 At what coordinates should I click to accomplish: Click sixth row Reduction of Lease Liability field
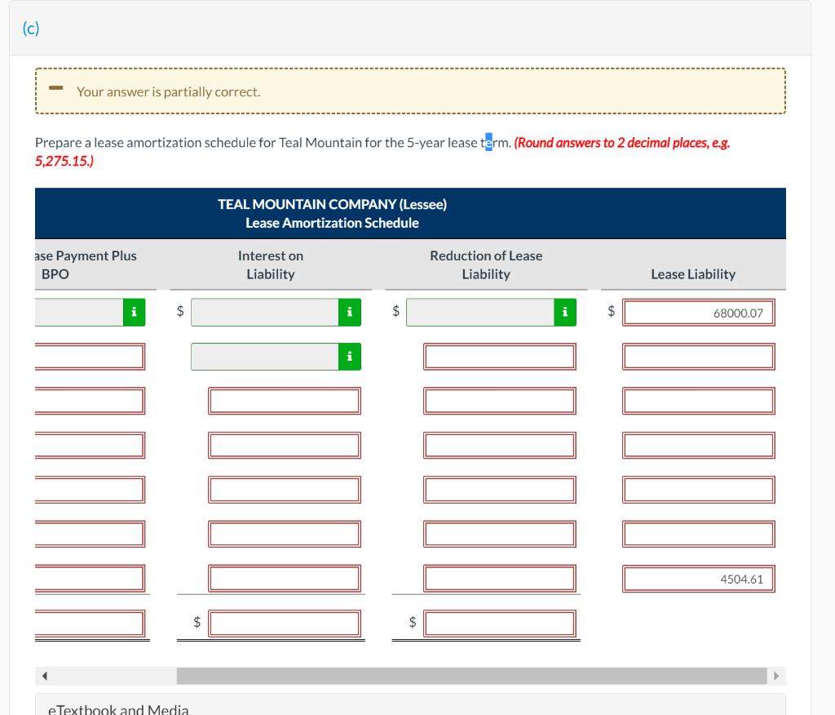pos(500,535)
